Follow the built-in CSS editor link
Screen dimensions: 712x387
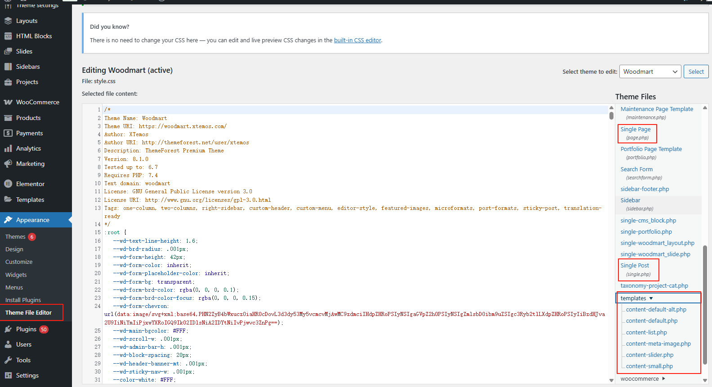(357, 40)
